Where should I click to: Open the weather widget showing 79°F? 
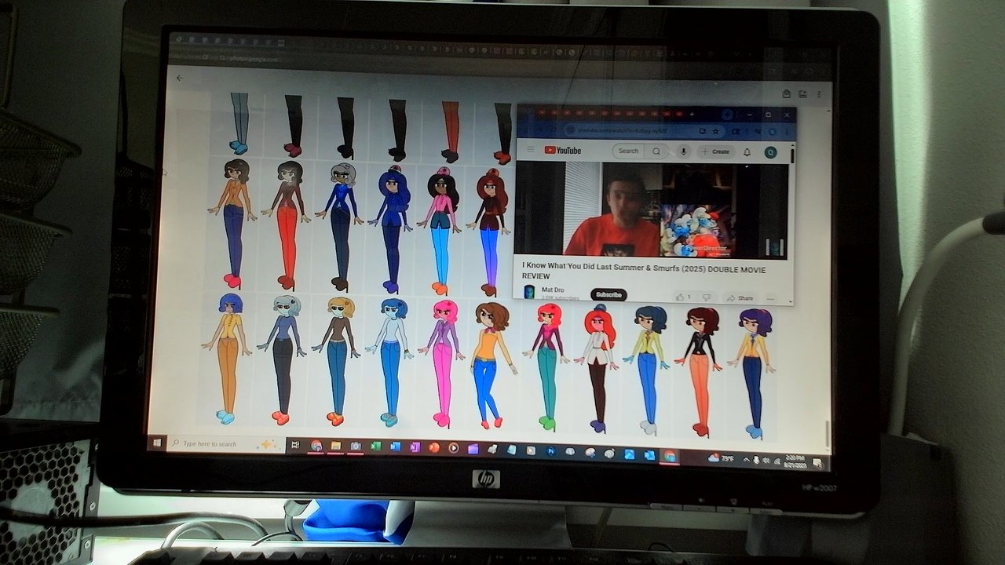[722, 457]
